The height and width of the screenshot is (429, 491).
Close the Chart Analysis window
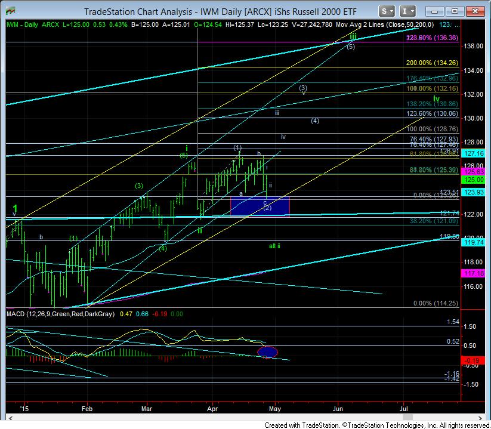[475, 11]
